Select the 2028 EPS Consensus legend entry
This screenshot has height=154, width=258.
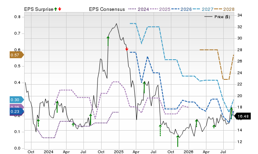[224, 9]
